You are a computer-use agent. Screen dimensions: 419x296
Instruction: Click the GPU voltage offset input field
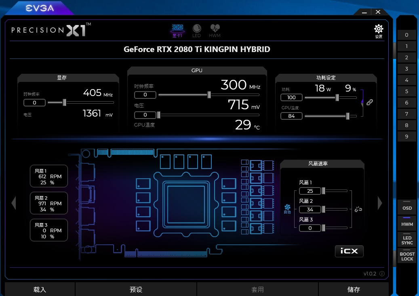pyautogui.click(x=145, y=115)
